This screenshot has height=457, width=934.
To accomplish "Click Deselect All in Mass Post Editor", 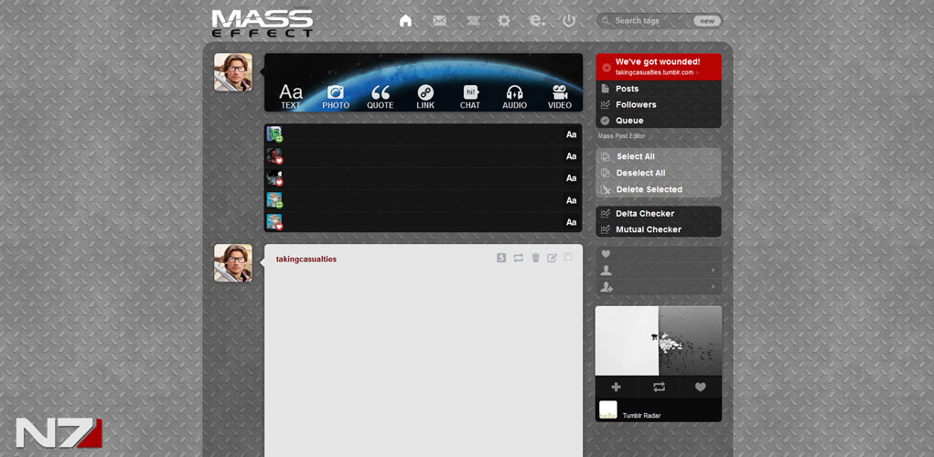I will 659,173.
